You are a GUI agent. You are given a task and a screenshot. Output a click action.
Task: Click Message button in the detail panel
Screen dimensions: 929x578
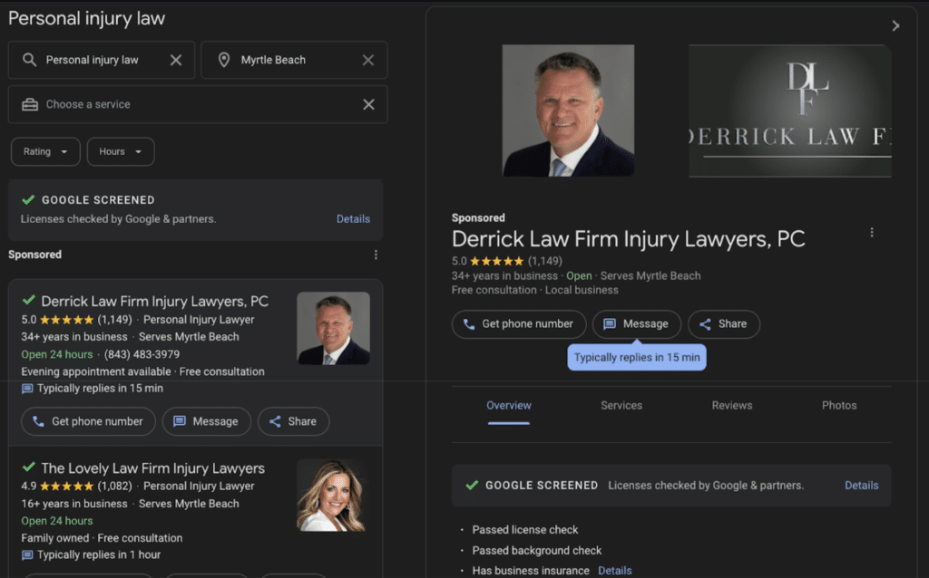(x=637, y=324)
